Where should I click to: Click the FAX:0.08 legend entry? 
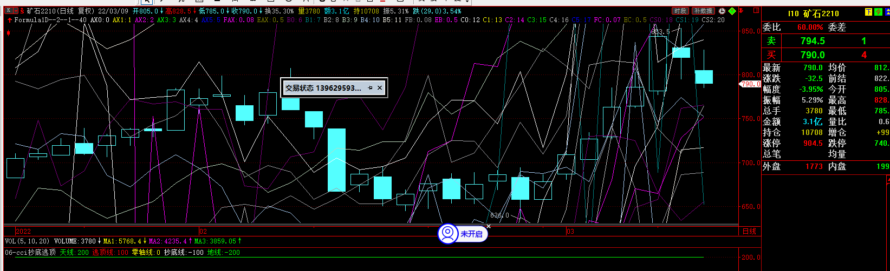(238, 20)
